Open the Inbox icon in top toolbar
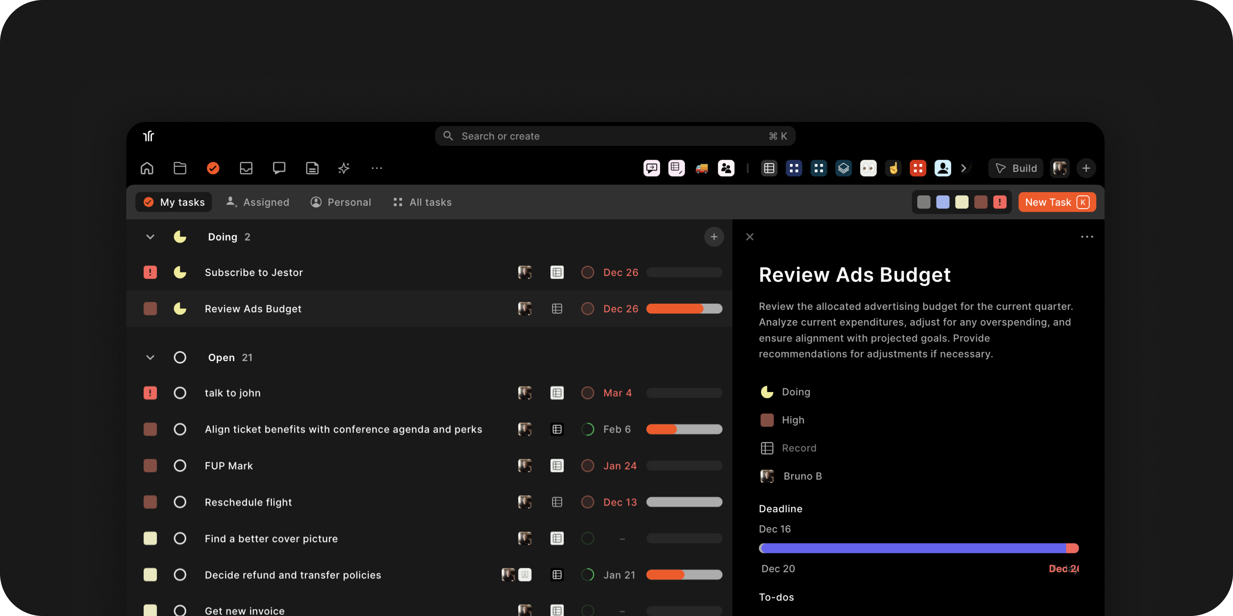The height and width of the screenshot is (616, 1233). point(246,168)
